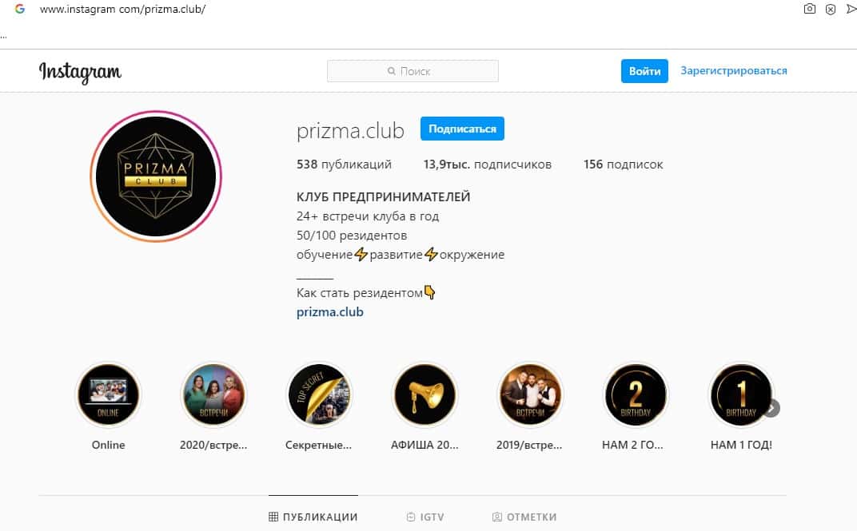Image resolution: width=857 pixels, height=531 pixels.
Task: Open the Секретные... top secret highlight
Action: (x=319, y=394)
